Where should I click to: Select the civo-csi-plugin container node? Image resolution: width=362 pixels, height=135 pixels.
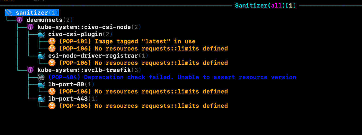point(75,34)
